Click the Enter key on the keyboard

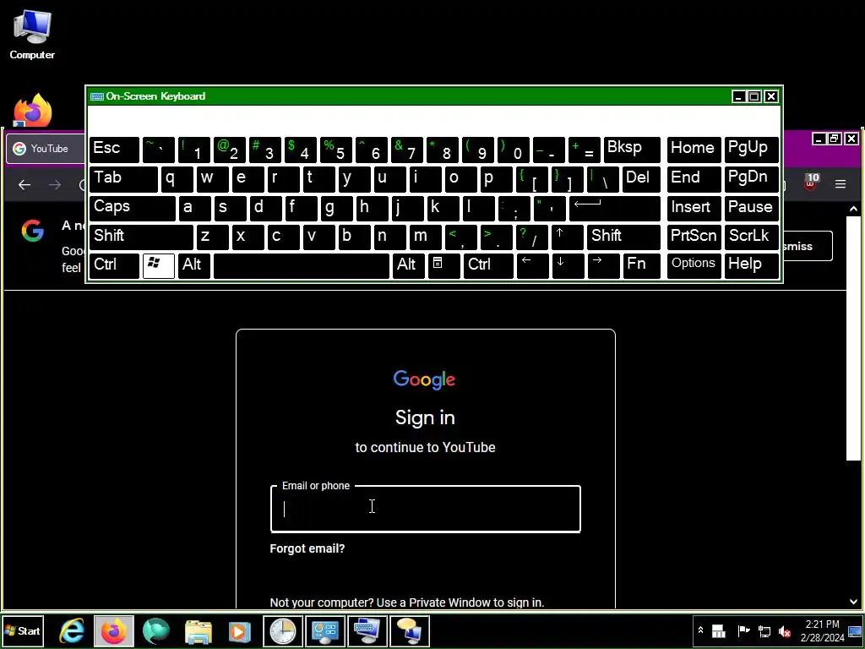point(615,208)
